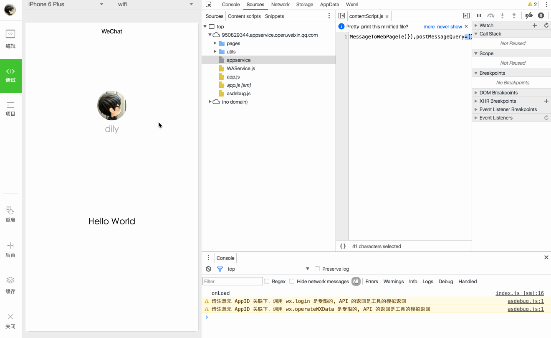This screenshot has height=338, width=551.
Task: Click the never show link in the pretty-print banner
Action: click(x=450, y=26)
